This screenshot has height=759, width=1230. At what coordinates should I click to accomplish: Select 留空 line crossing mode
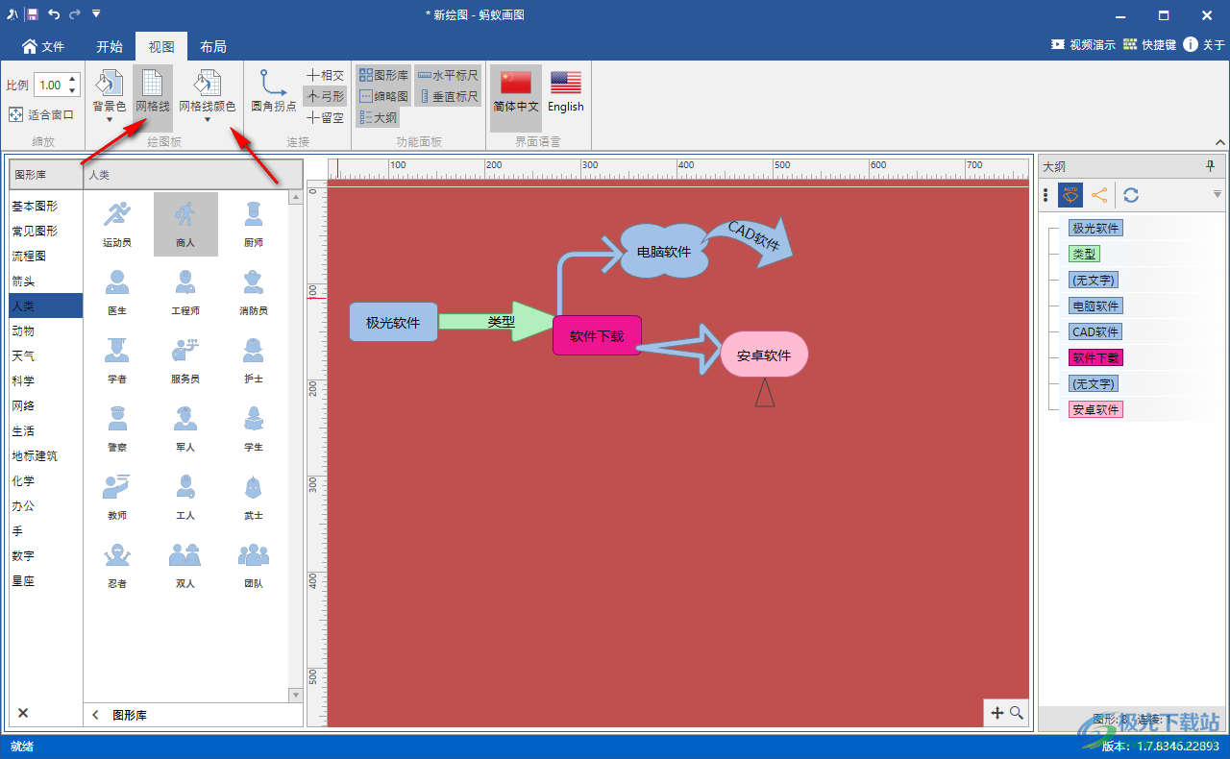tap(325, 117)
